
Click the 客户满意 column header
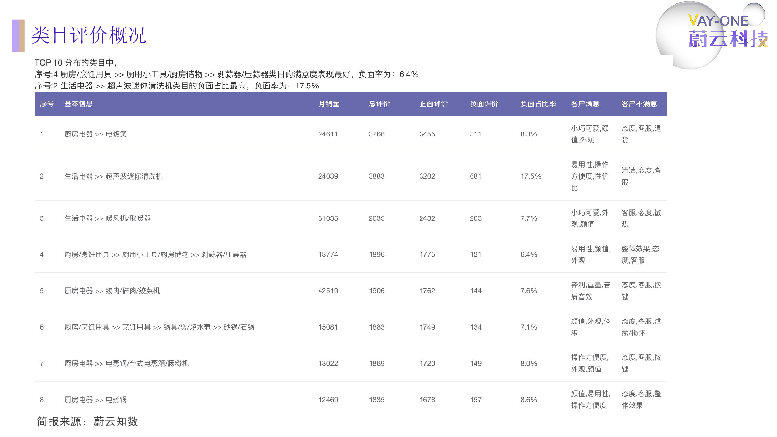click(585, 104)
